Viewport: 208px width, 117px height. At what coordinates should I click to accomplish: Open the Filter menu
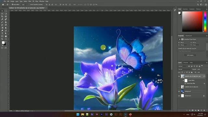click(x=30, y=1)
